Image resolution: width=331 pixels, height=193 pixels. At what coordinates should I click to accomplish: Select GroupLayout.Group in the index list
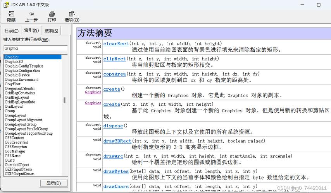21,124
